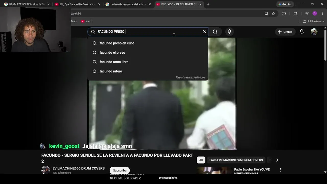Select 'From EVILMACHINE666 DRUM COVERS' chip

coord(236,160)
